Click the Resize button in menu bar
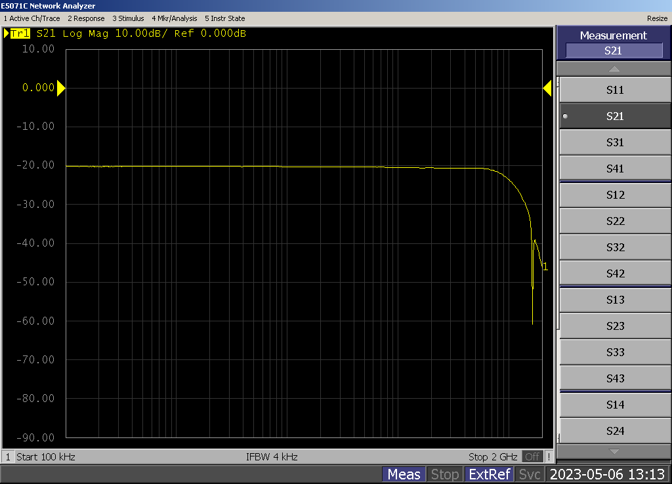Screen dimensions: 672x484 coord(657,18)
